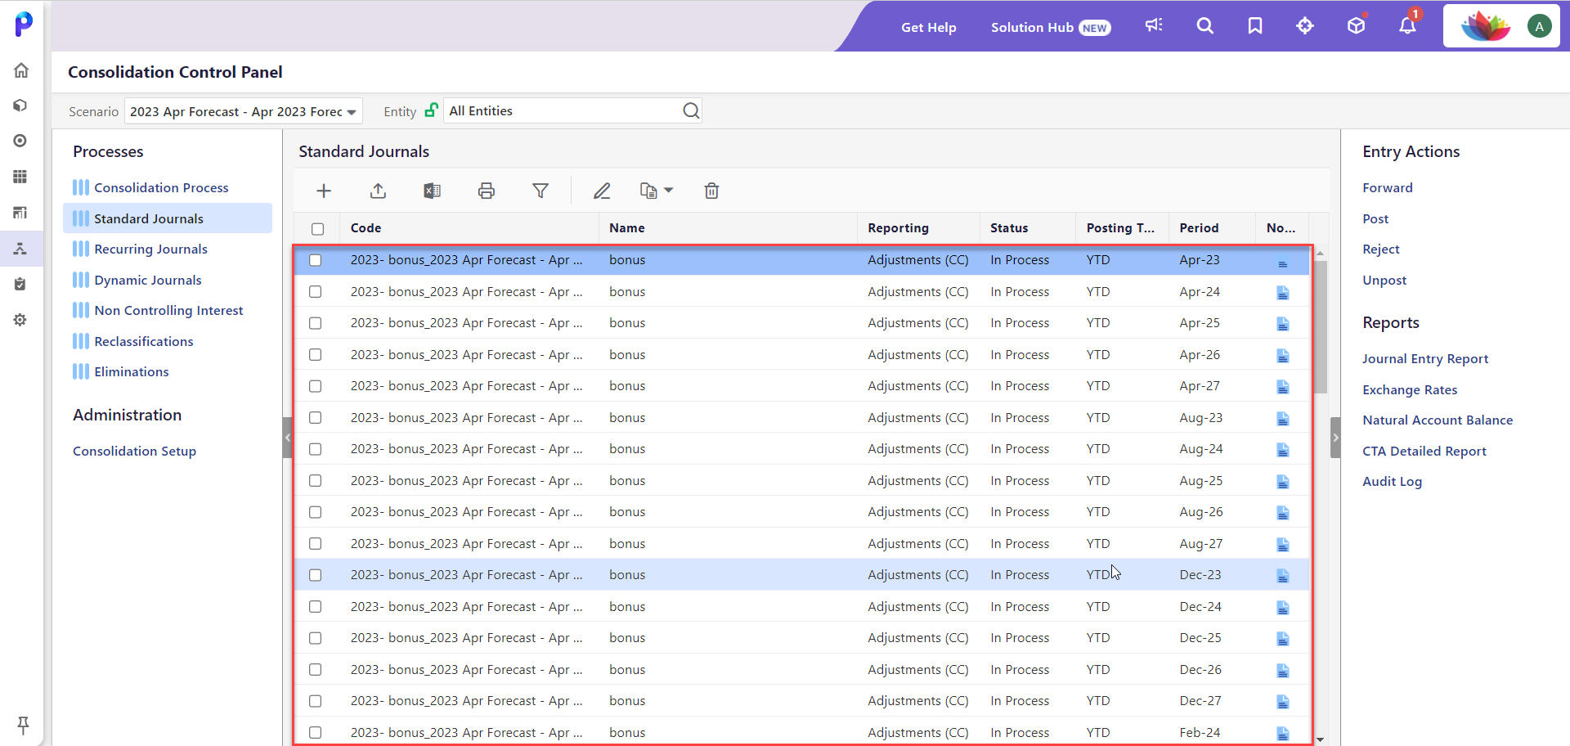1570x746 pixels.
Task: Click the consolidation hierarchy icon in sidebar
Action: click(x=20, y=249)
